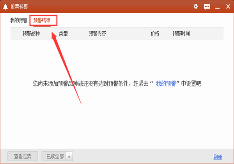Minimize the 股票预警 window
The width and height of the screenshot is (234, 164).
[217, 8]
